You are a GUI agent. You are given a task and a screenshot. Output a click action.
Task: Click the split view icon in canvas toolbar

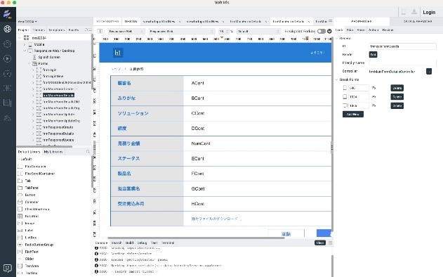100,31
